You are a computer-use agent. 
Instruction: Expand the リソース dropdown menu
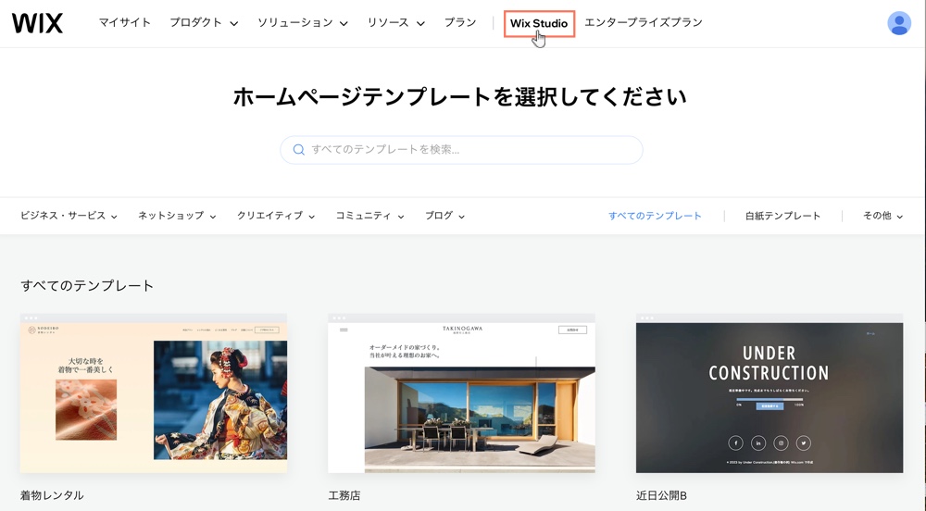[395, 23]
